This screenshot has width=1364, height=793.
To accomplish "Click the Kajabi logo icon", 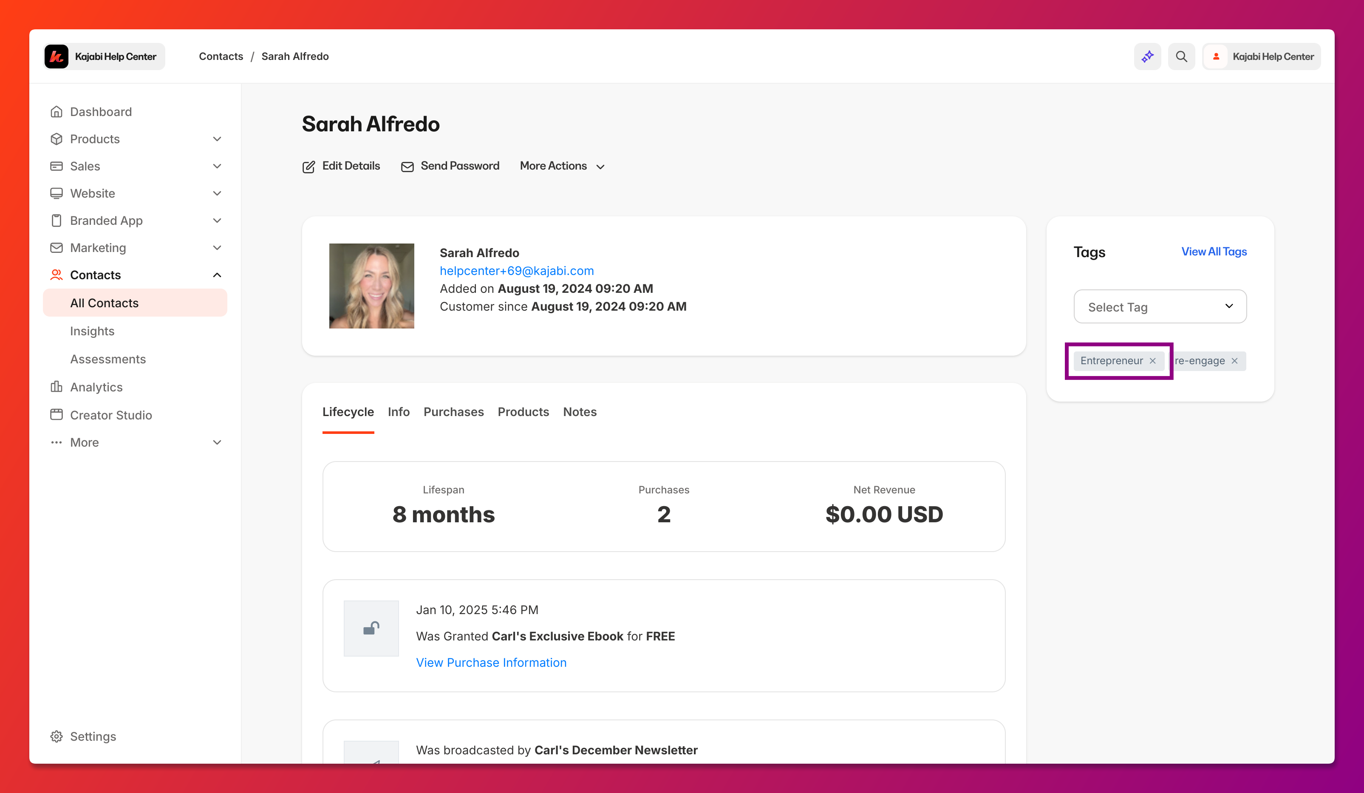I will tap(56, 56).
